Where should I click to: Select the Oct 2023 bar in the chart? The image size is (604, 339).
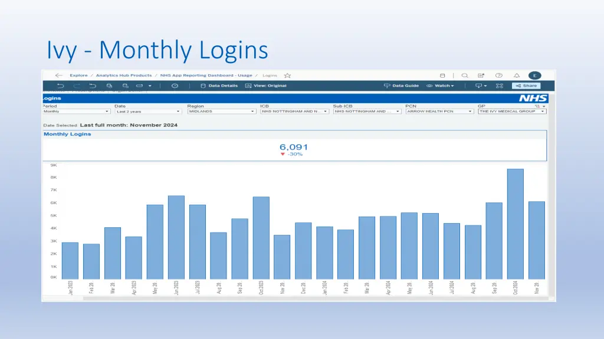tap(261, 238)
